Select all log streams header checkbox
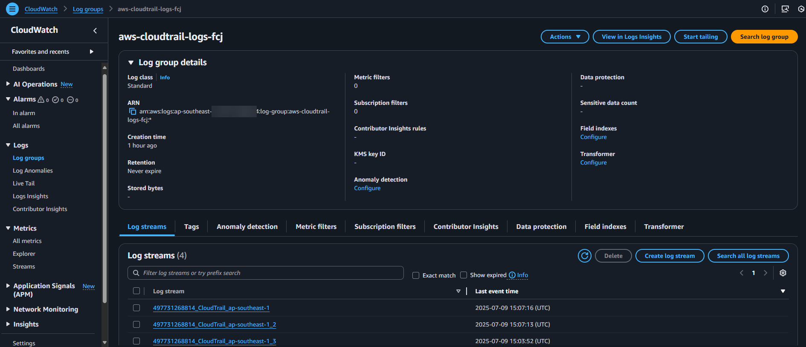Image resolution: width=806 pixels, height=347 pixels. pos(136,291)
